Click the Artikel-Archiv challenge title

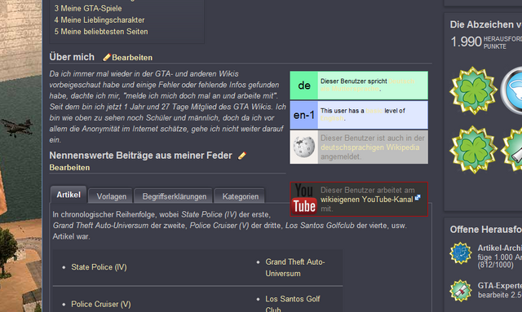point(500,248)
